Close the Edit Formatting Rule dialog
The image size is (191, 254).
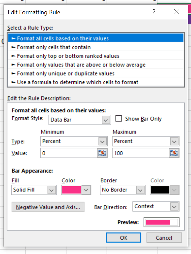click(x=176, y=12)
